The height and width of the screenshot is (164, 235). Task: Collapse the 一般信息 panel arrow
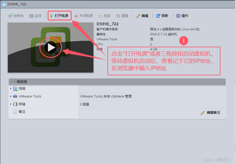click(x=11, y=82)
